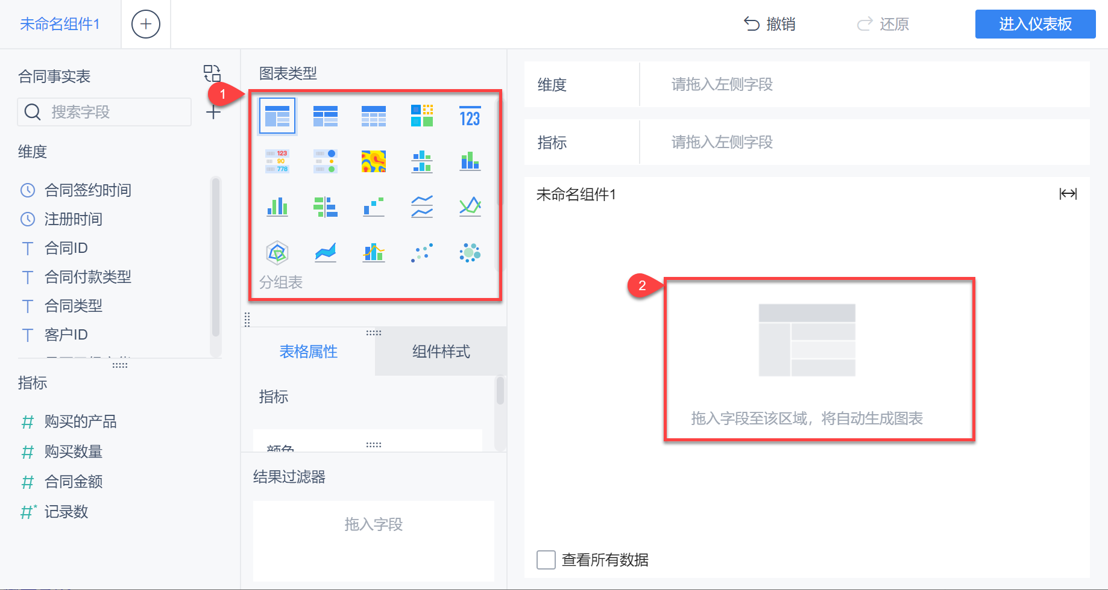This screenshot has width=1108, height=590.
Task: Select the 记录数 metric field
Action: pyautogui.click(x=66, y=512)
